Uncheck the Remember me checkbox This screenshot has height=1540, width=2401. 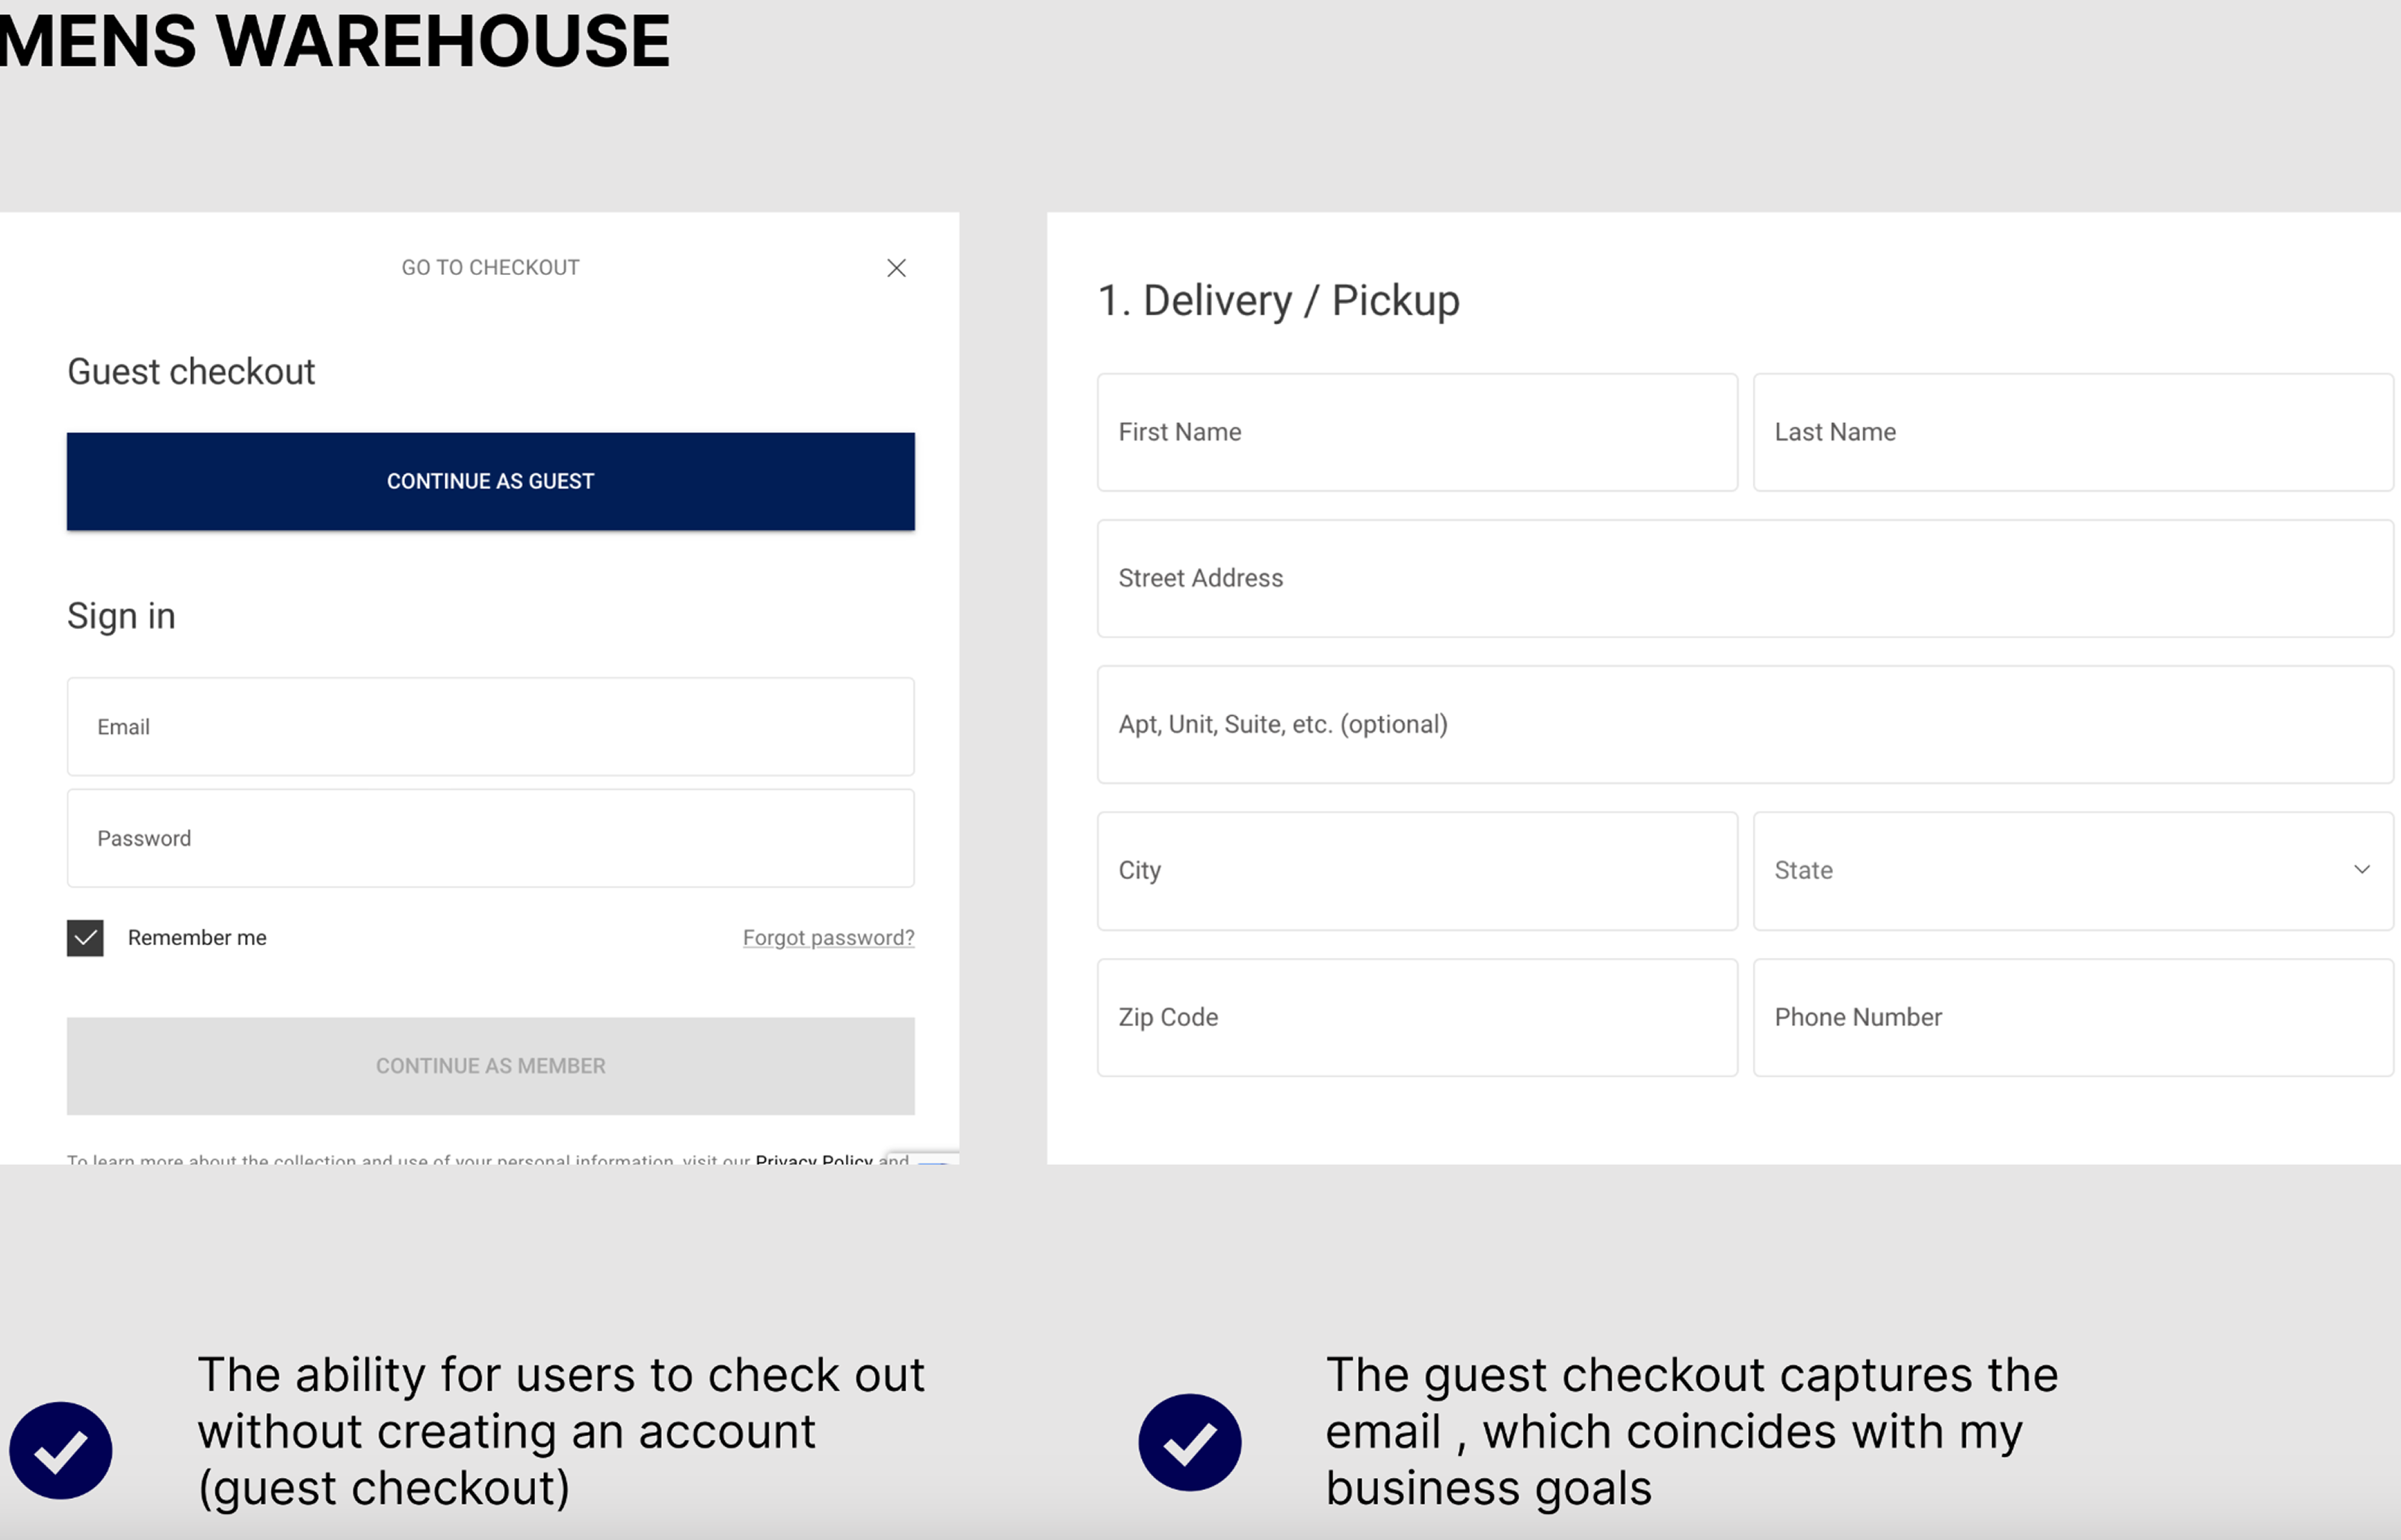(x=86, y=938)
